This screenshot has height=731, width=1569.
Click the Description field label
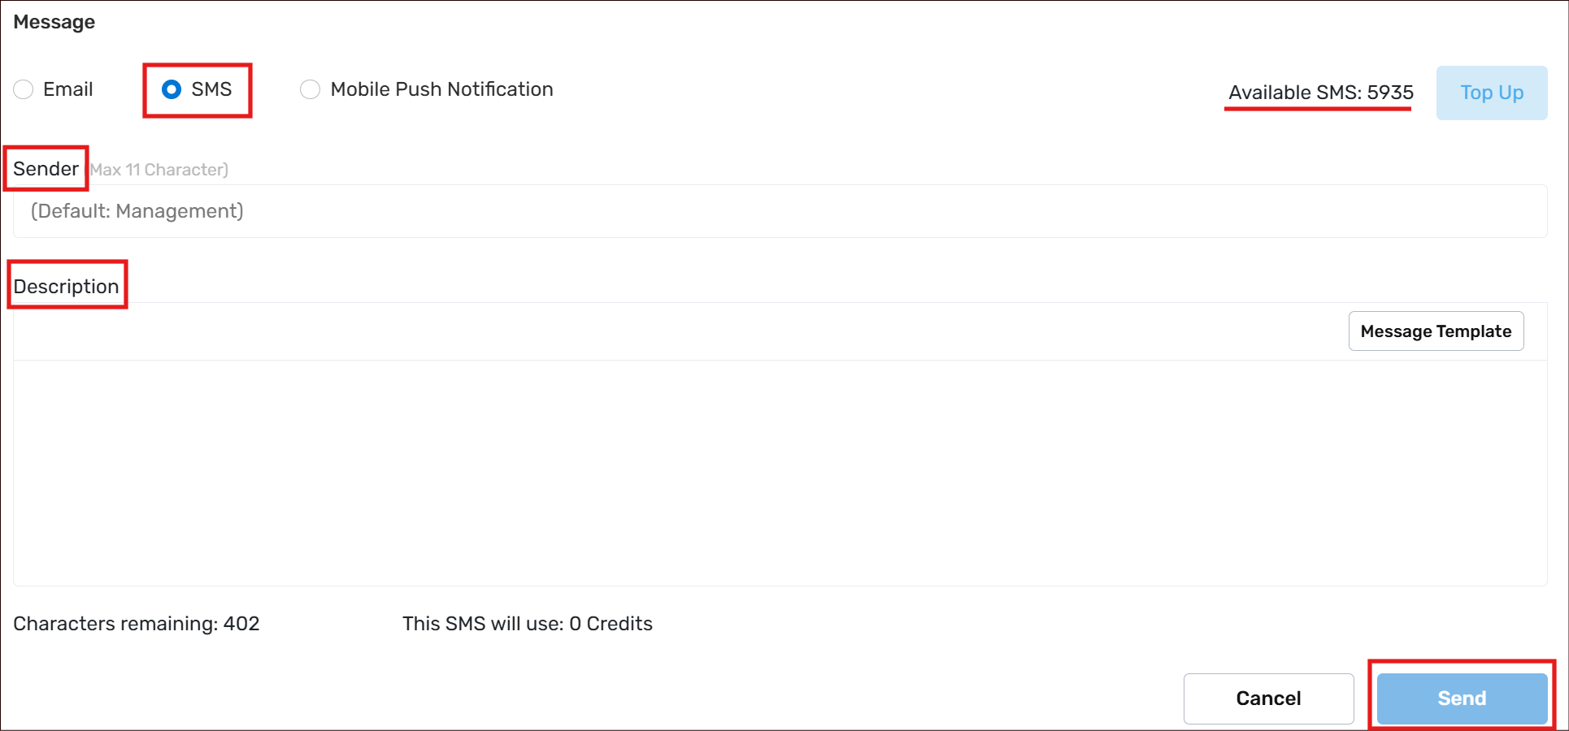[x=66, y=287]
